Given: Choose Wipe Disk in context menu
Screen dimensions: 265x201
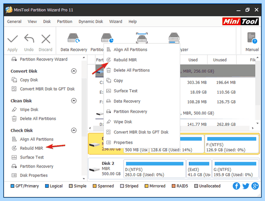Looking at the screenshot, I should pos(142,122).
